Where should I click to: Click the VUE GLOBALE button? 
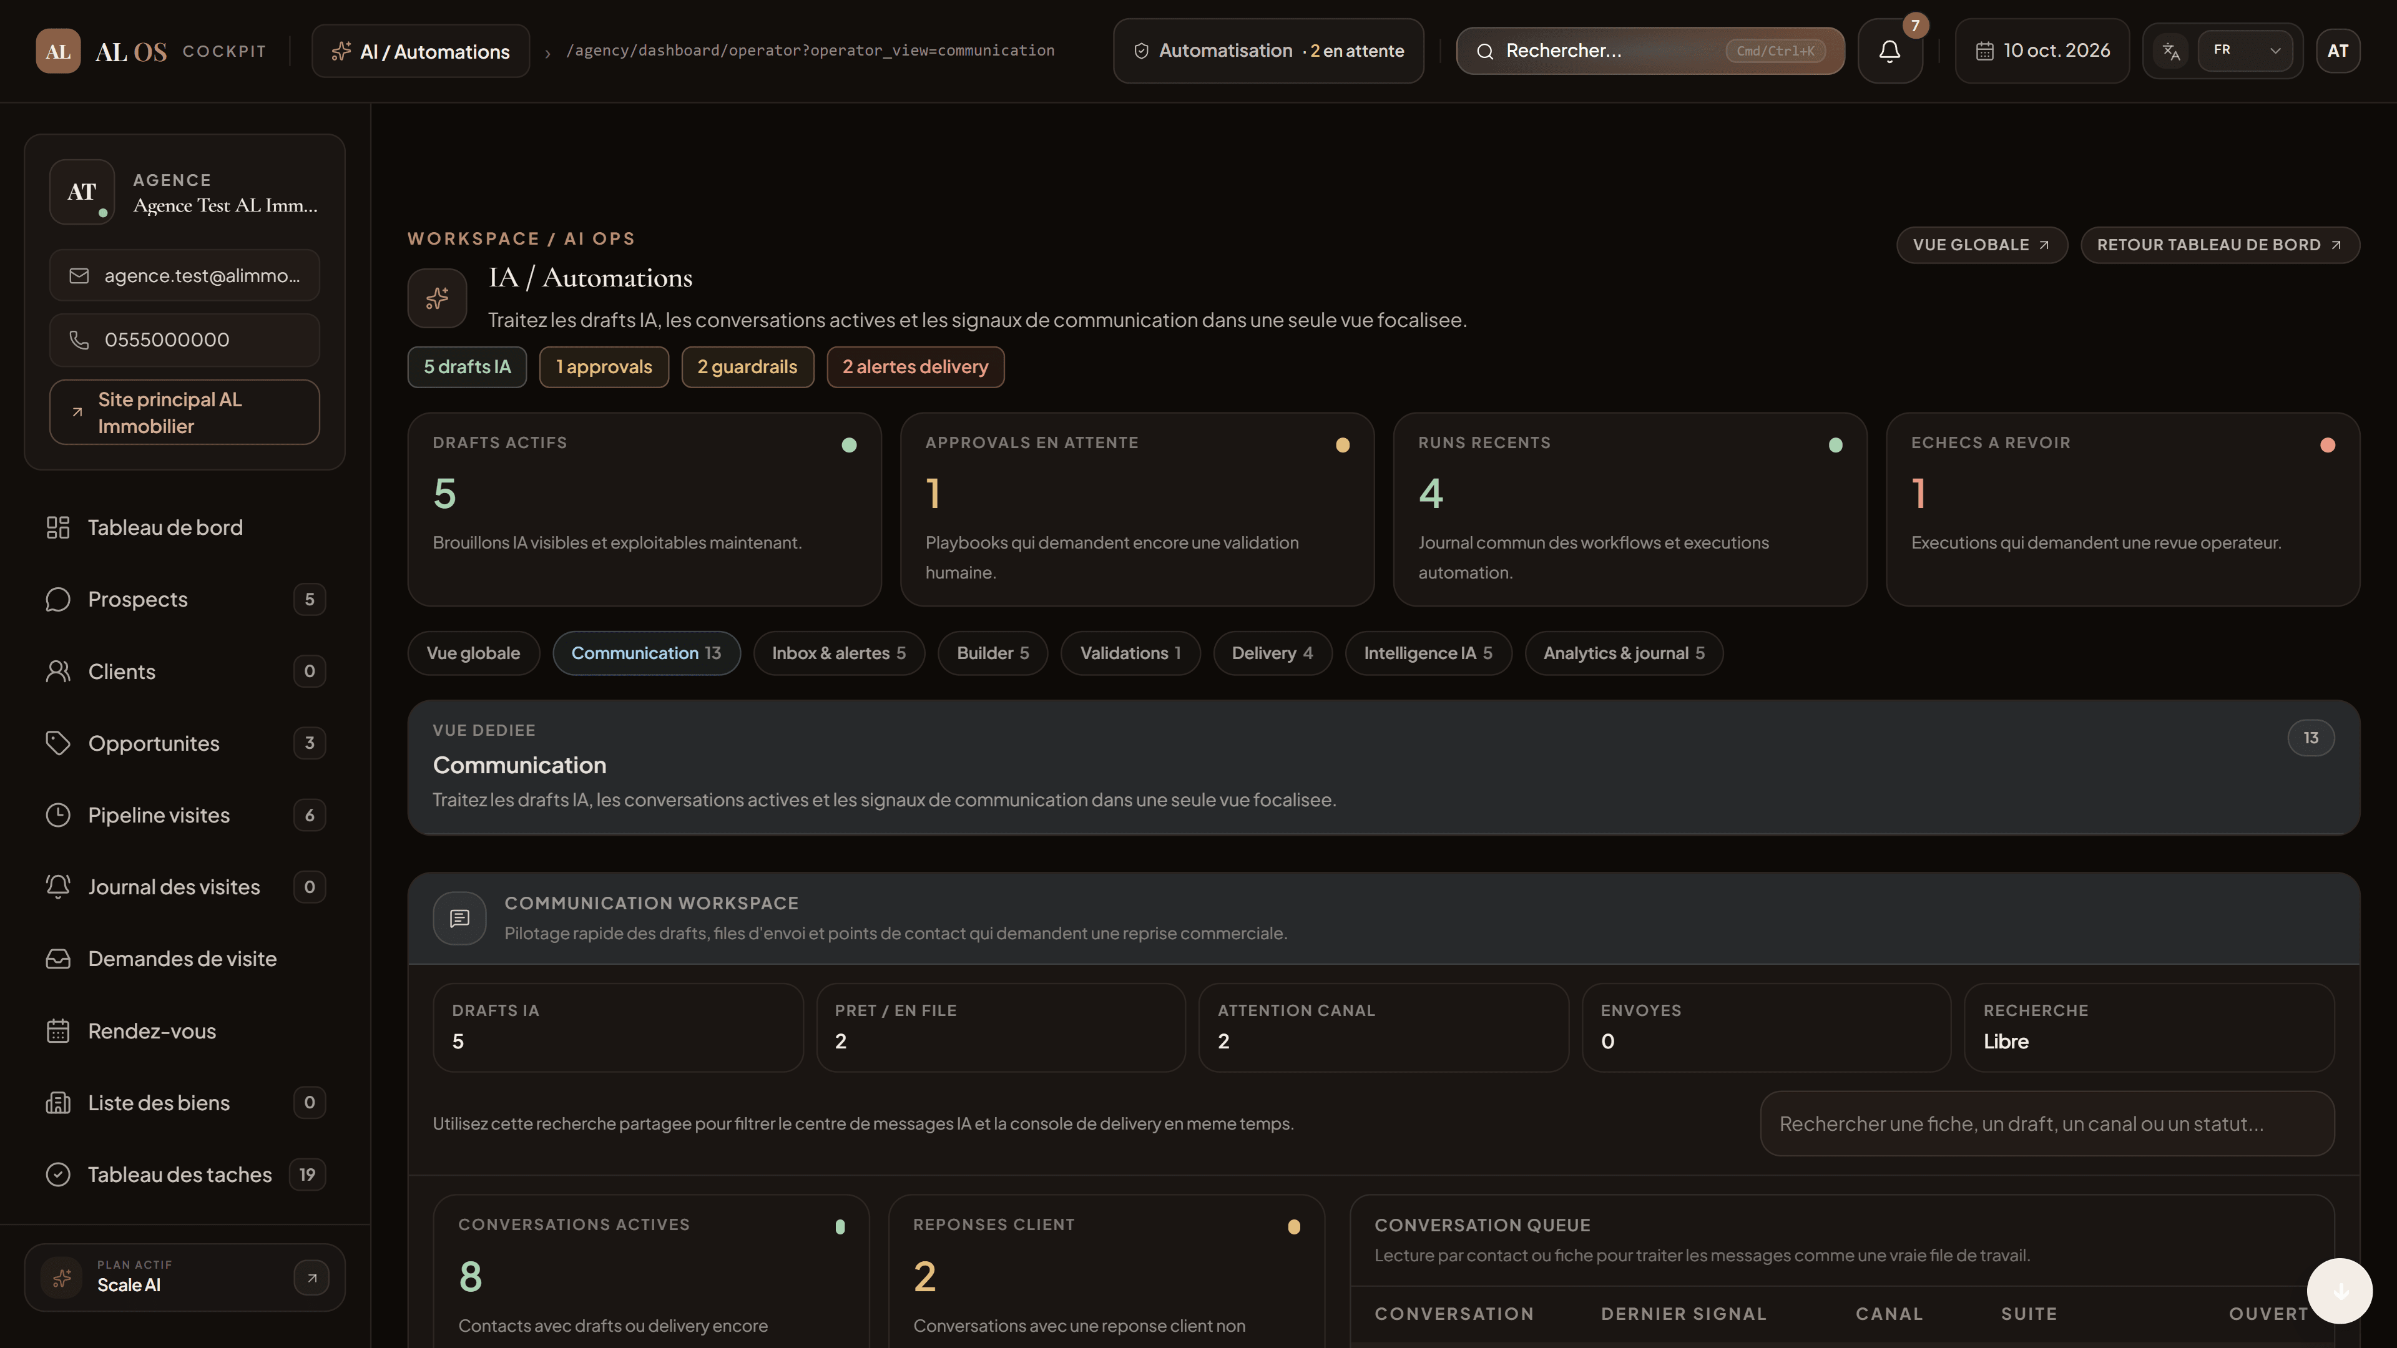coord(1982,245)
